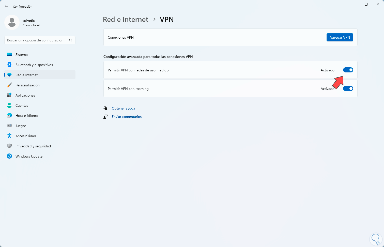Click the Privacidad y seguridad shield icon
The width and height of the screenshot is (384, 247).
[9, 146]
